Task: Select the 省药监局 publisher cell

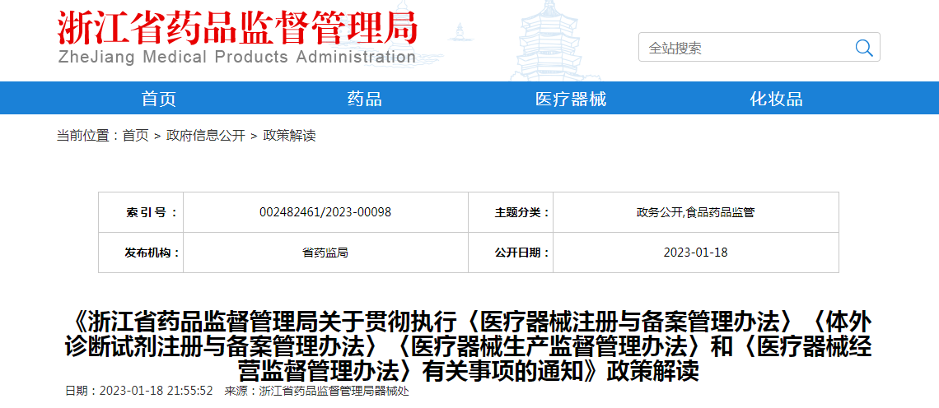Action: pos(325,253)
